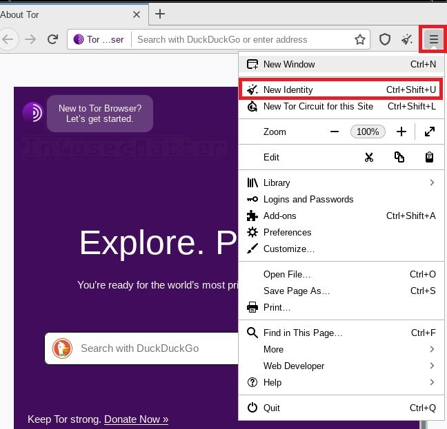Choose Customize… in the menu

pyautogui.click(x=341, y=249)
